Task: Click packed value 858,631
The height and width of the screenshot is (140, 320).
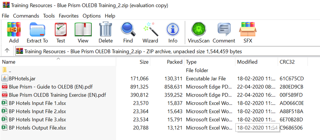Action: point(173,87)
